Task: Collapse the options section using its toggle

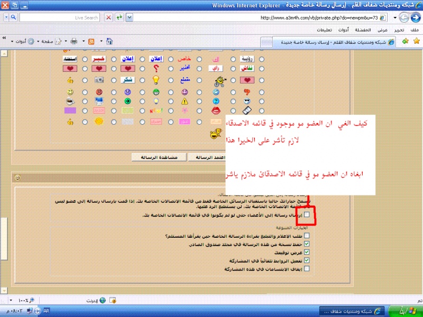Action: [17, 178]
